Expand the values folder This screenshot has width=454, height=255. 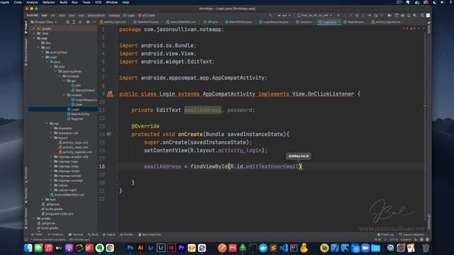pos(51,186)
